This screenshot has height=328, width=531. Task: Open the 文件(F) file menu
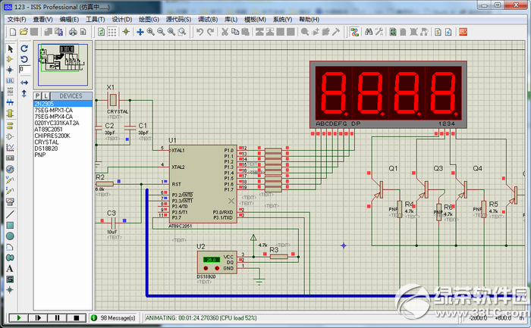(x=17, y=19)
